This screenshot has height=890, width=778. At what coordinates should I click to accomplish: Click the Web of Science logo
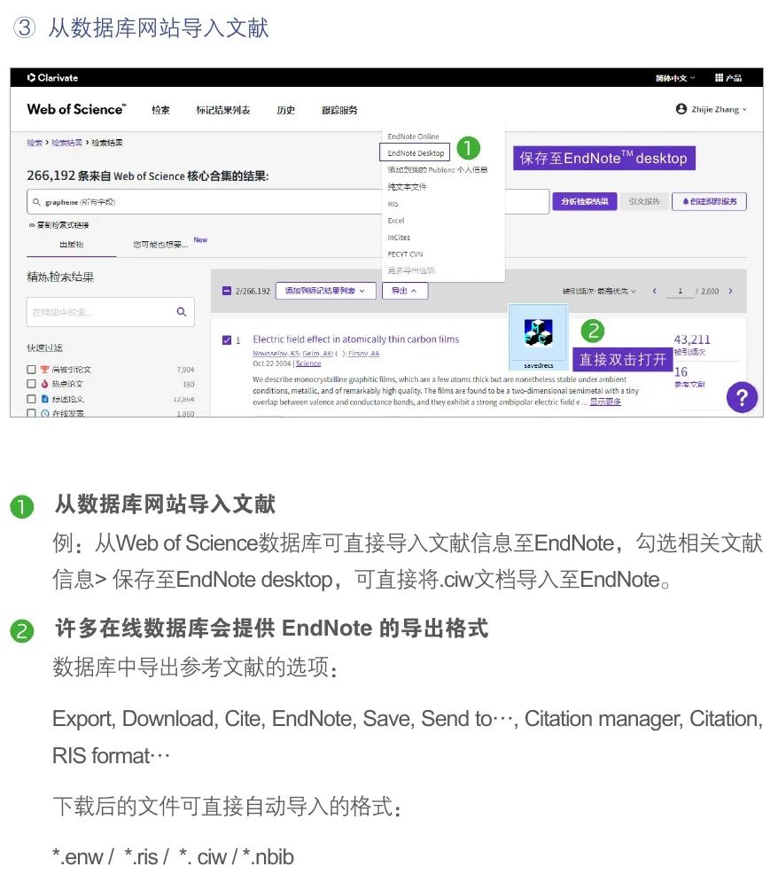(76, 109)
